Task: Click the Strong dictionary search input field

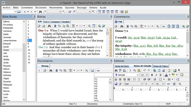Action: tap(103, 75)
